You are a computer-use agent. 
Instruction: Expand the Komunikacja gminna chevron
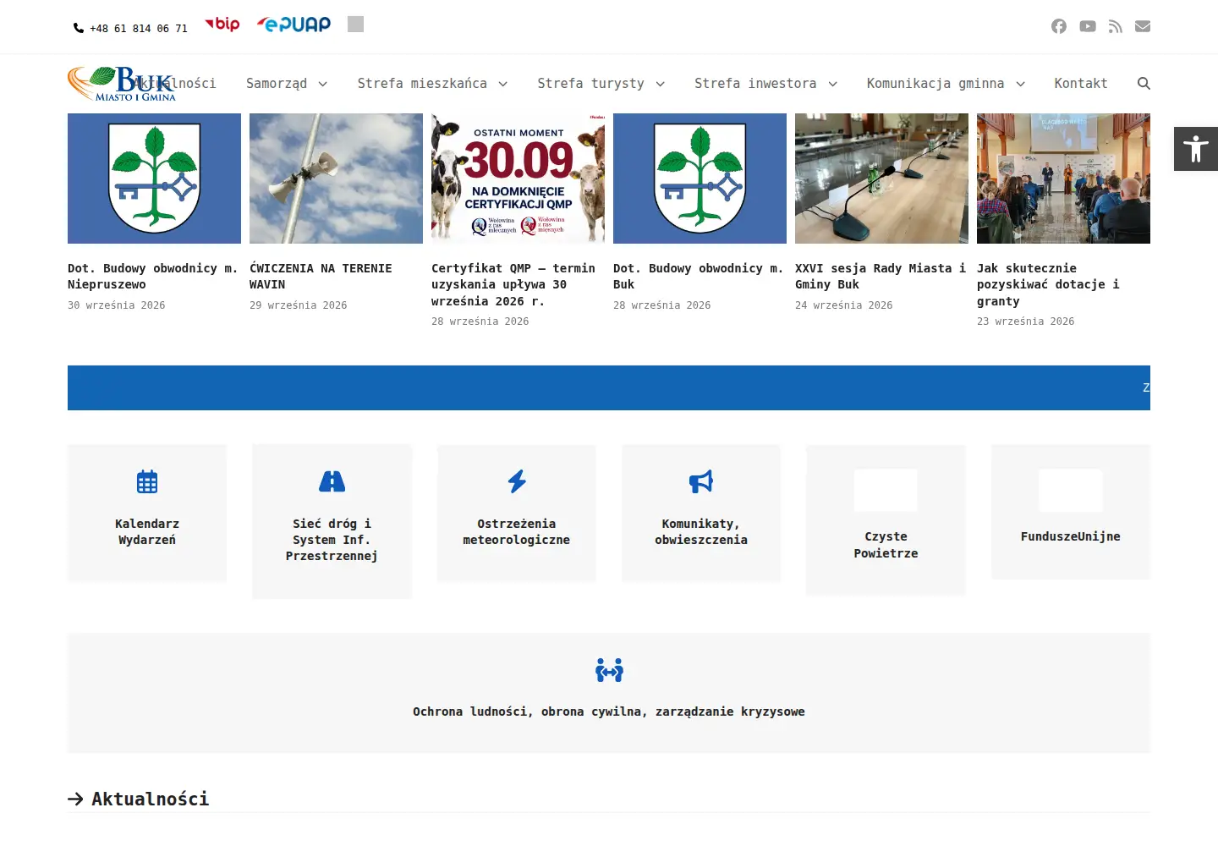1020,84
